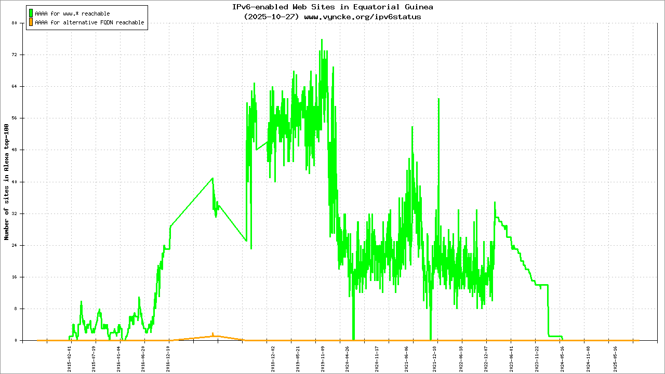Image resolution: width=665 pixels, height=374 pixels.
Task: Click the chart title 'IPv6-enabled Web Sites in Equatorial Guinea'
Action: [x=332, y=7]
